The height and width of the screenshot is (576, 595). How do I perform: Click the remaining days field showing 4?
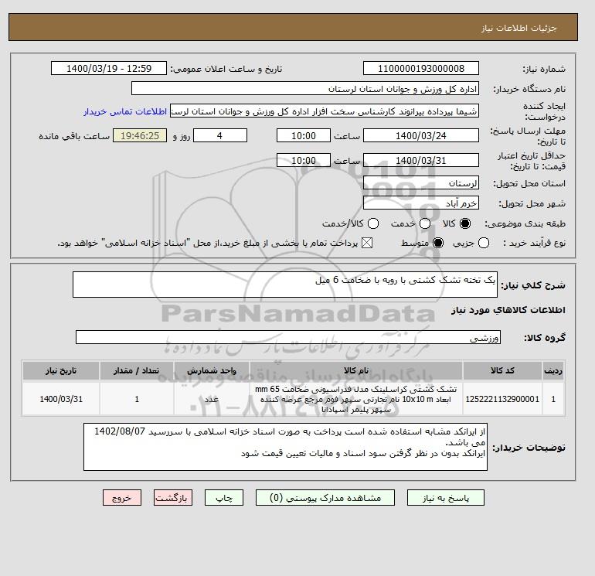220,135
